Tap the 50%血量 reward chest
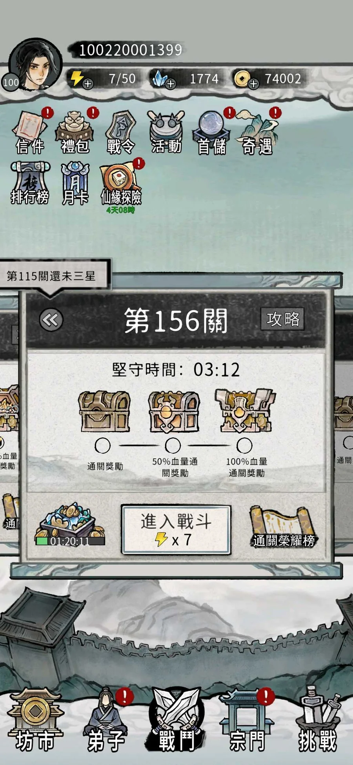Viewport: 353px width, 765px height. click(174, 411)
